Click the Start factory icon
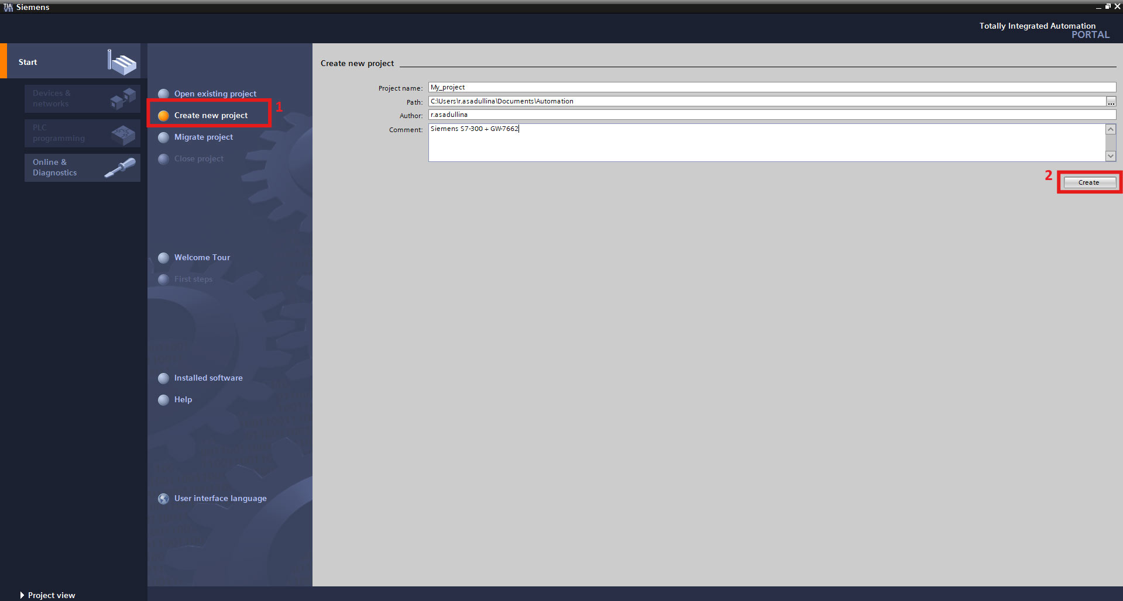The width and height of the screenshot is (1123, 601). point(122,62)
